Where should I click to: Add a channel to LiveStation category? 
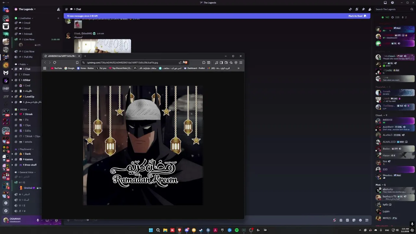tap(58, 18)
